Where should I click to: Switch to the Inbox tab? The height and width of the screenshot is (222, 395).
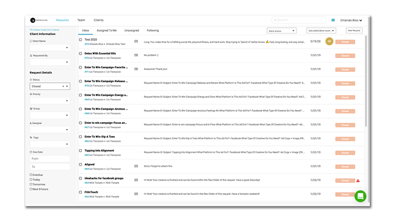coord(85,31)
